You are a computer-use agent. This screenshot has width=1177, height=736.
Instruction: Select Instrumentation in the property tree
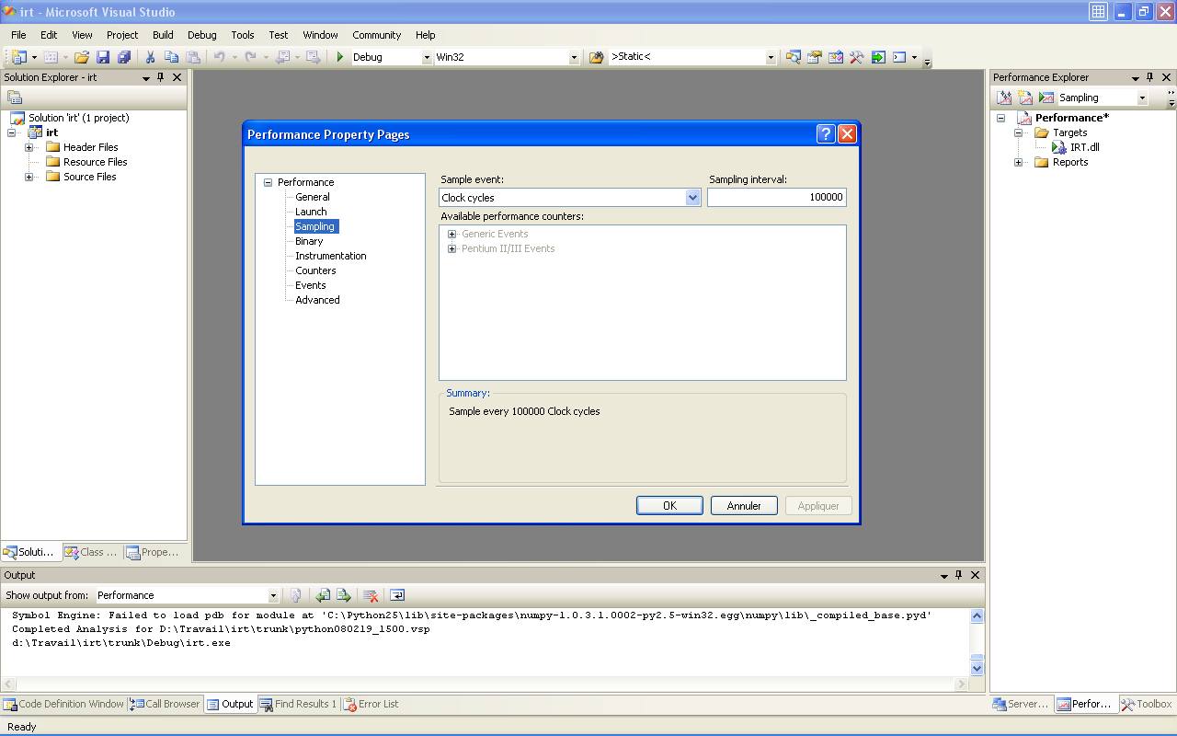click(x=330, y=256)
